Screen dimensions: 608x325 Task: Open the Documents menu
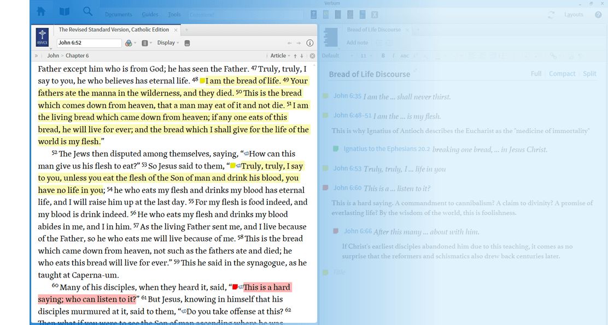point(118,14)
